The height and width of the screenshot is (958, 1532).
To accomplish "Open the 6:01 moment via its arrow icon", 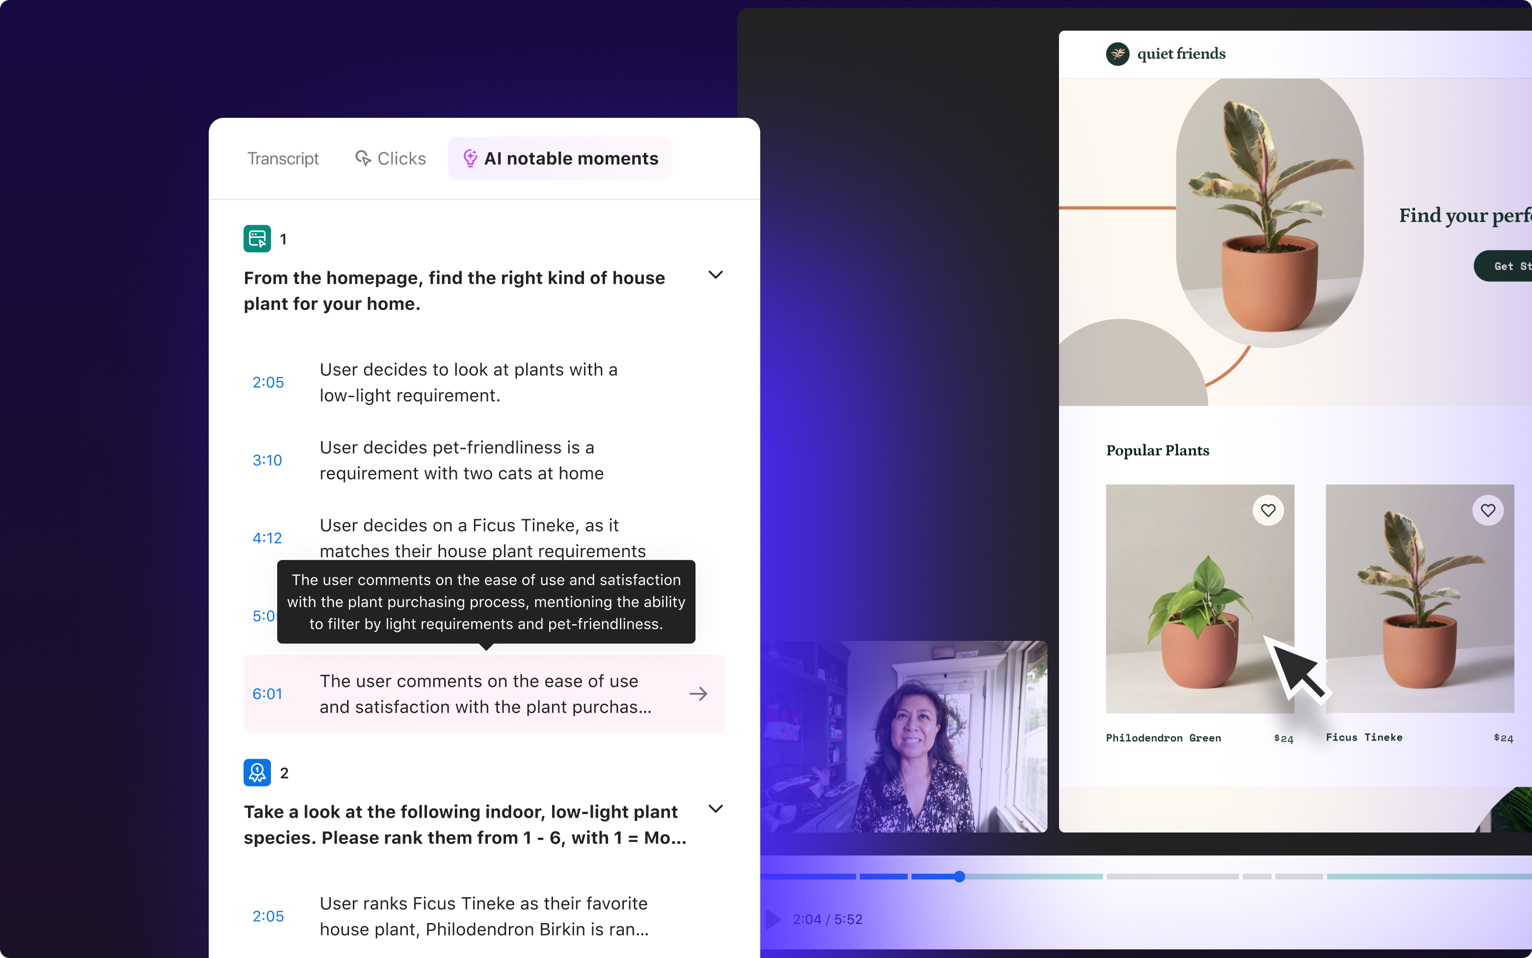I will [x=698, y=694].
